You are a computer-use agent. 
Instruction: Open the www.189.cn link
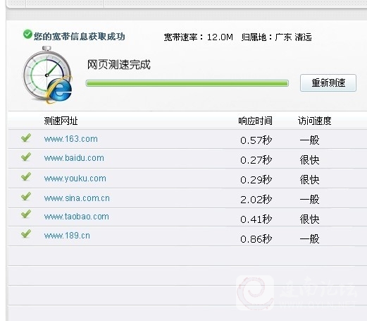point(67,236)
